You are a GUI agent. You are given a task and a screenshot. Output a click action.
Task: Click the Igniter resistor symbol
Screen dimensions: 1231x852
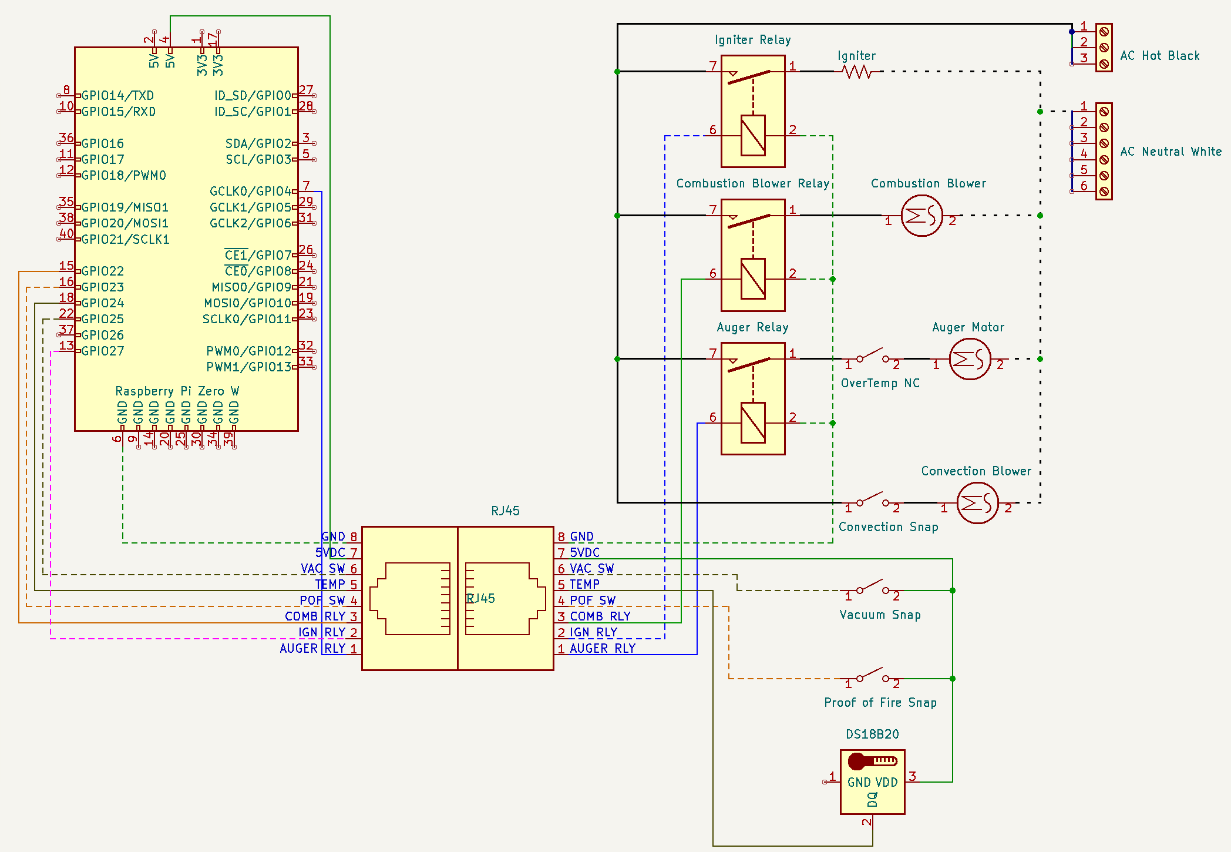tap(856, 72)
